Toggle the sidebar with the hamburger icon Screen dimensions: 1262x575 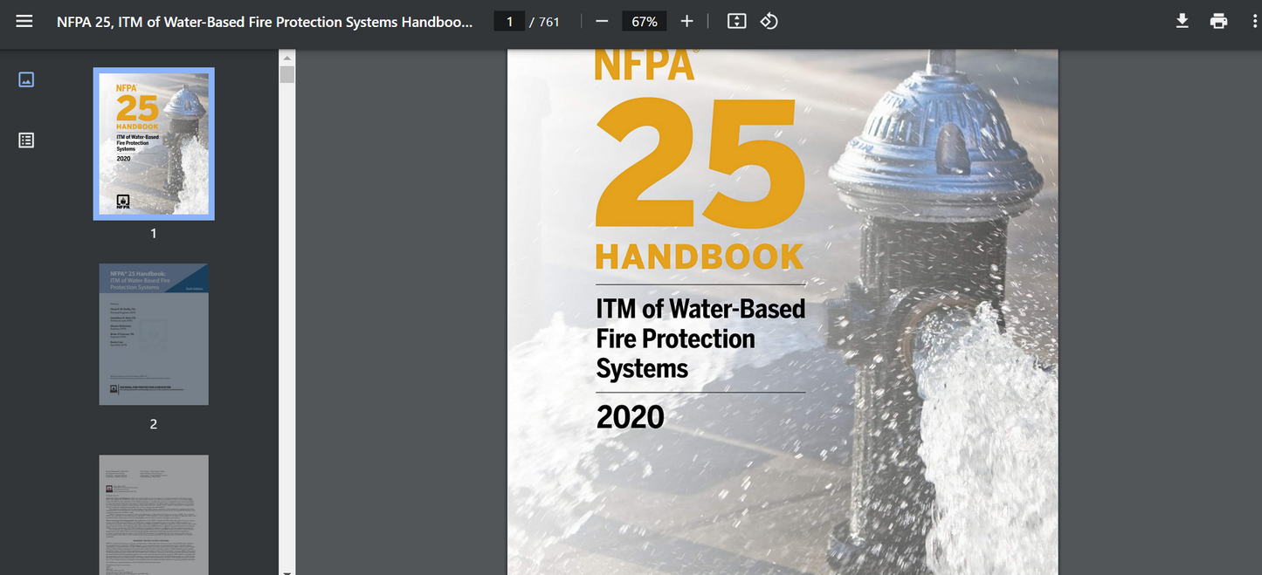pyautogui.click(x=24, y=21)
